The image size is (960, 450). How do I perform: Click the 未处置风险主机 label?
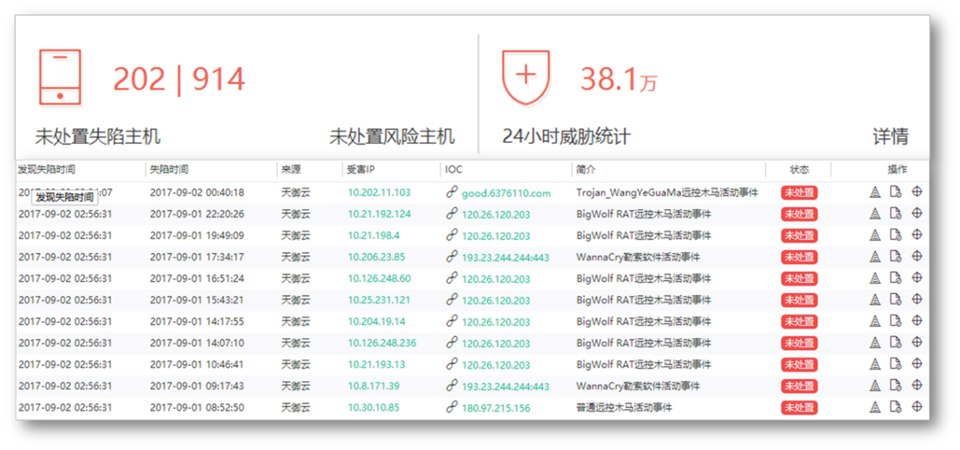392,136
